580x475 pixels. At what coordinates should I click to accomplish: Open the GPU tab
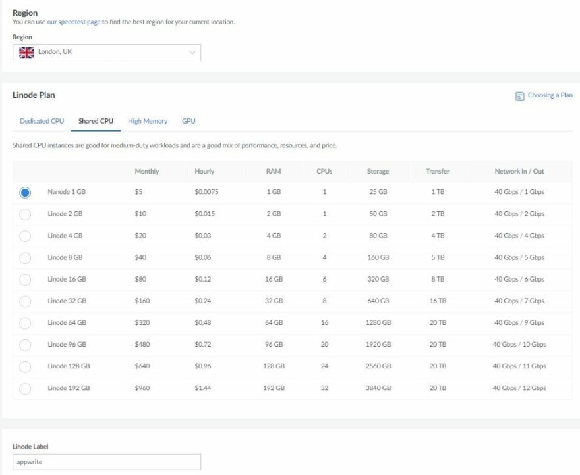tap(188, 121)
